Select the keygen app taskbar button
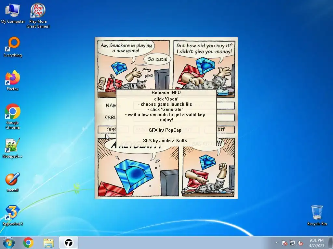This screenshot has height=249, width=333. pyautogui.click(x=69, y=243)
